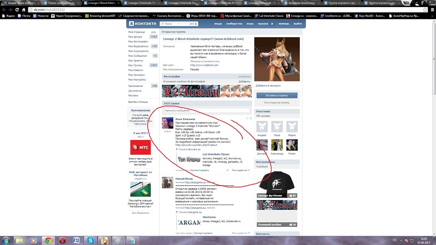Open 'Мои Видеозаписи' in sidebar
The width and height of the screenshot is (436, 245).
pyautogui.click(x=138, y=47)
